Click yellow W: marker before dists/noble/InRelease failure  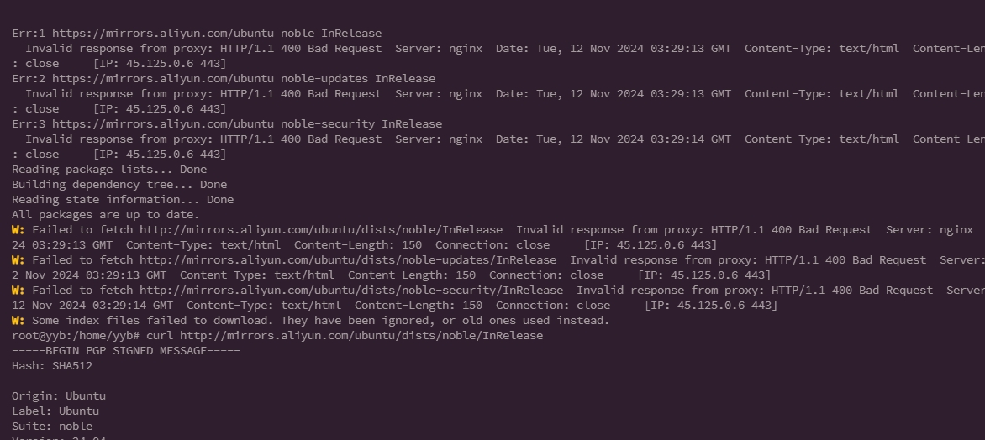(18, 230)
